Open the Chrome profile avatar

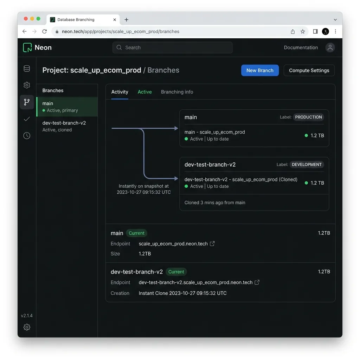325,31
